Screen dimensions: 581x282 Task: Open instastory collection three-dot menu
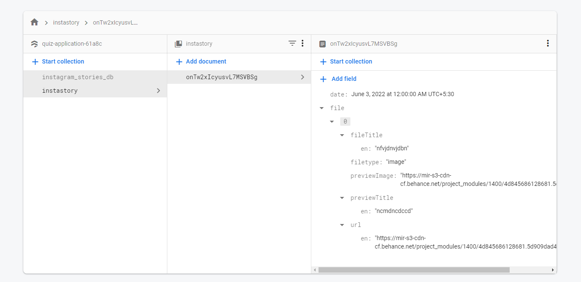pyautogui.click(x=302, y=43)
